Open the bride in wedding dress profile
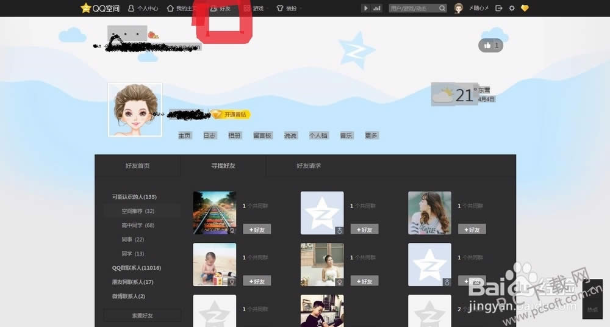The image size is (610, 327). click(x=322, y=264)
